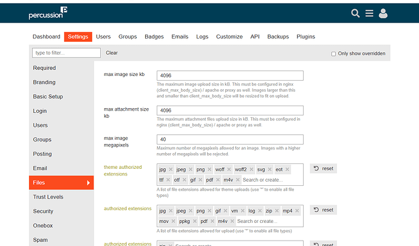Remove png from theme authorized extensions
The height and width of the screenshot is (246, 419).
pyautogui.click(x=209, y=169)
